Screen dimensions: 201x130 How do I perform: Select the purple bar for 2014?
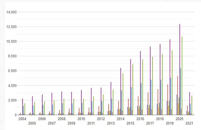coord(121,92)
